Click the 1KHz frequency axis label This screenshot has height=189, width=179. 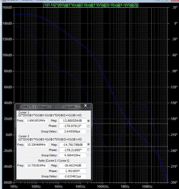pos(58,186)
